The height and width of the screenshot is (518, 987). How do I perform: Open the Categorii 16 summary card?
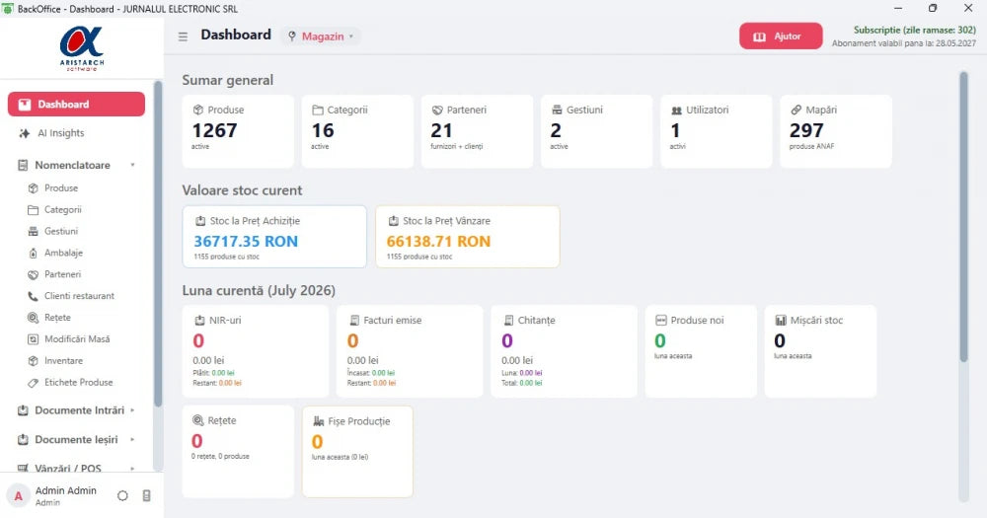coord(357,131)
